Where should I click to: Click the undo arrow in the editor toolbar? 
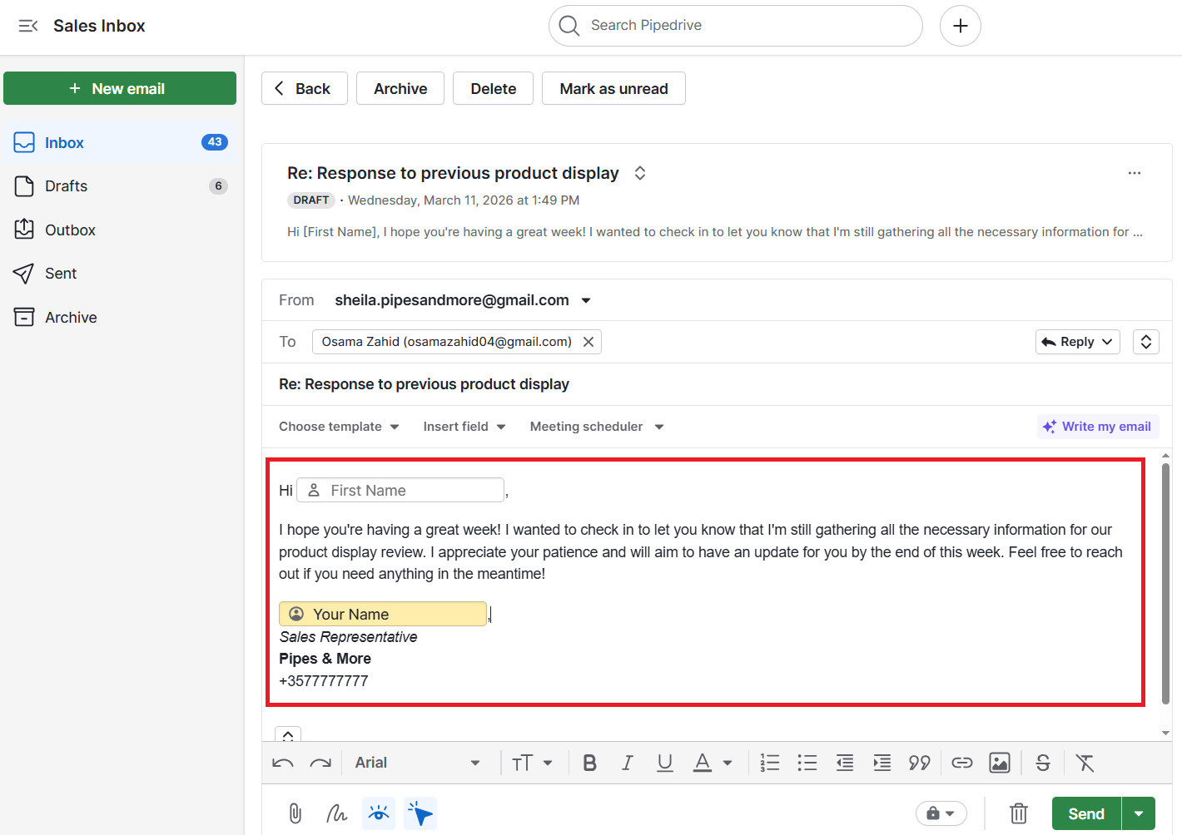(x=282, y=762)
